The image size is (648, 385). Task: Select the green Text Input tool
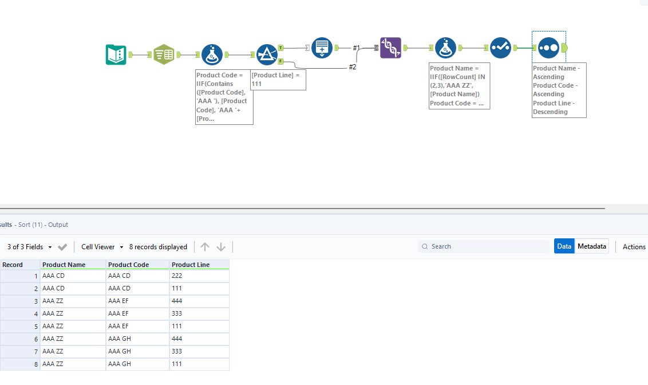coord(164,54)
